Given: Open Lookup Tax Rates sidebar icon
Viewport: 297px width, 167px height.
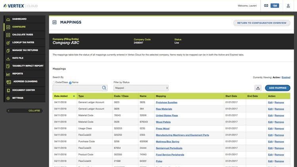Looking at the screenshot, I should click(x=8, y=42).
